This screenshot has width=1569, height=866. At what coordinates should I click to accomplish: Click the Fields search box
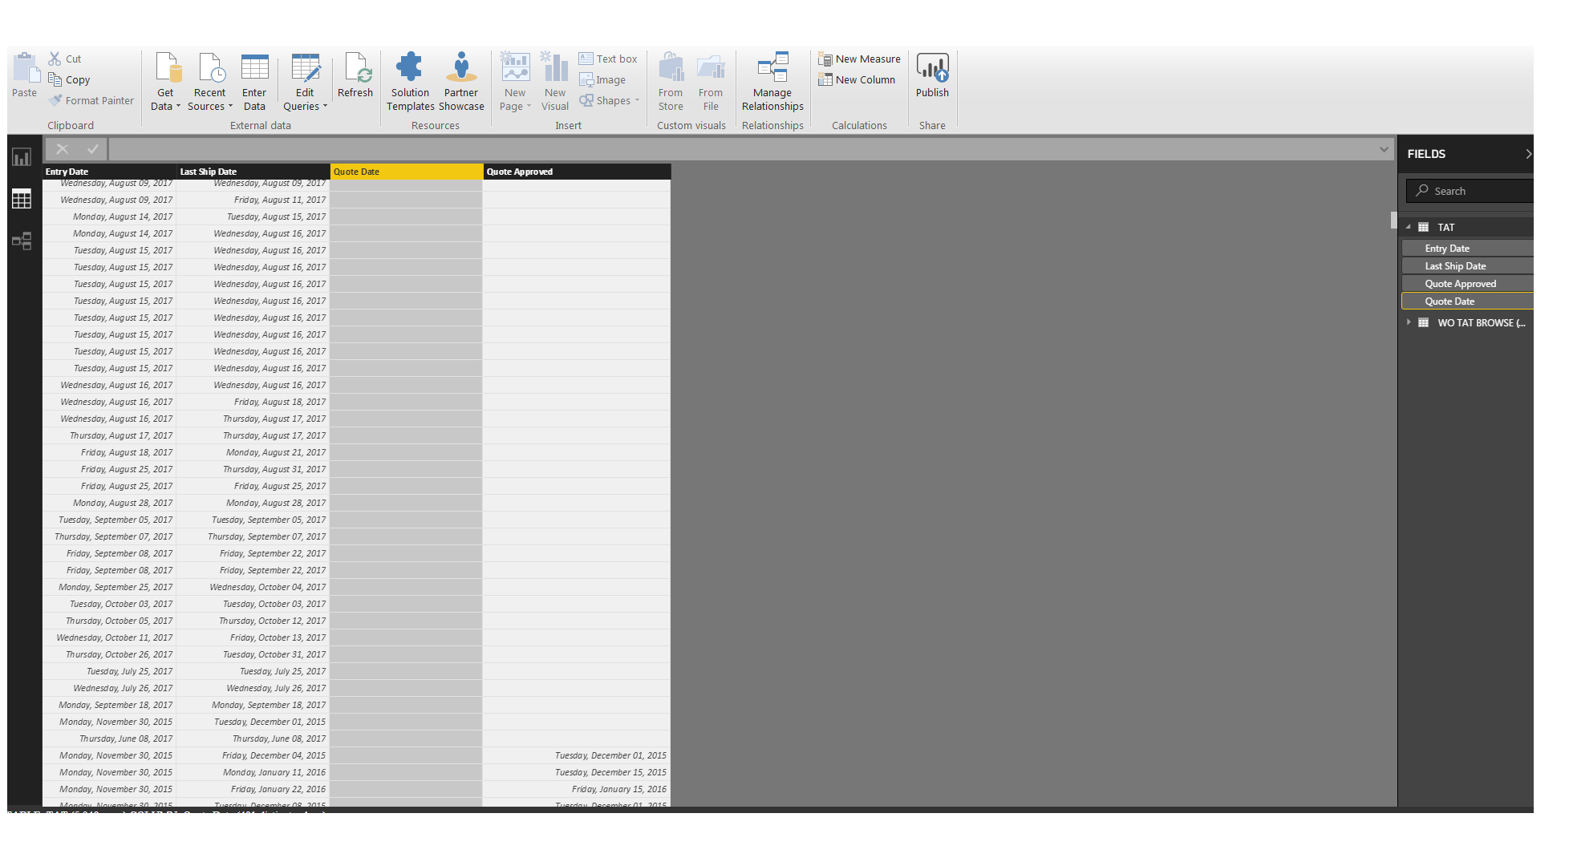(x=1470, y=191)
